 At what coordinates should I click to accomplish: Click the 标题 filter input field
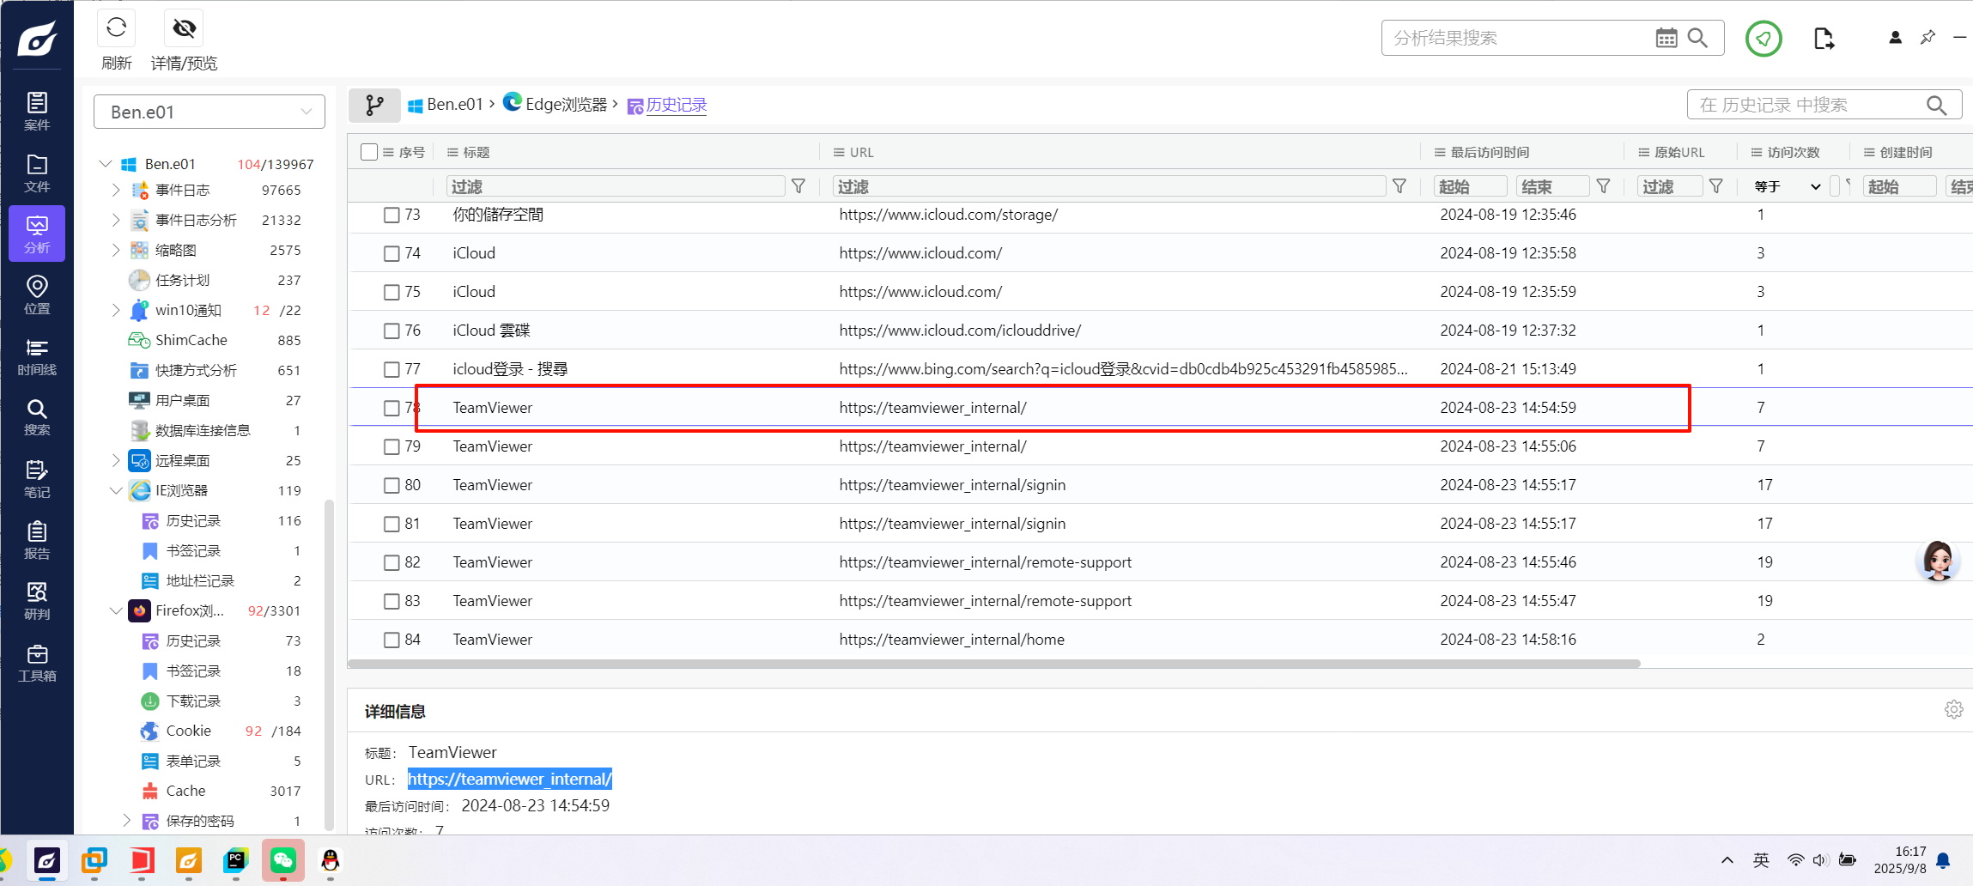(616, 186)
